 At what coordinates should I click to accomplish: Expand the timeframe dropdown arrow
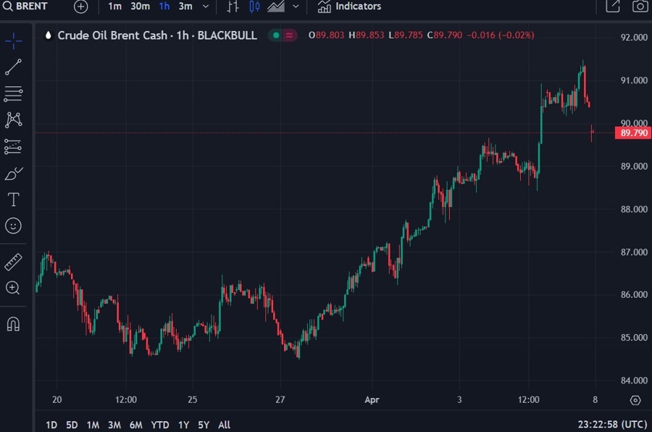206,7
